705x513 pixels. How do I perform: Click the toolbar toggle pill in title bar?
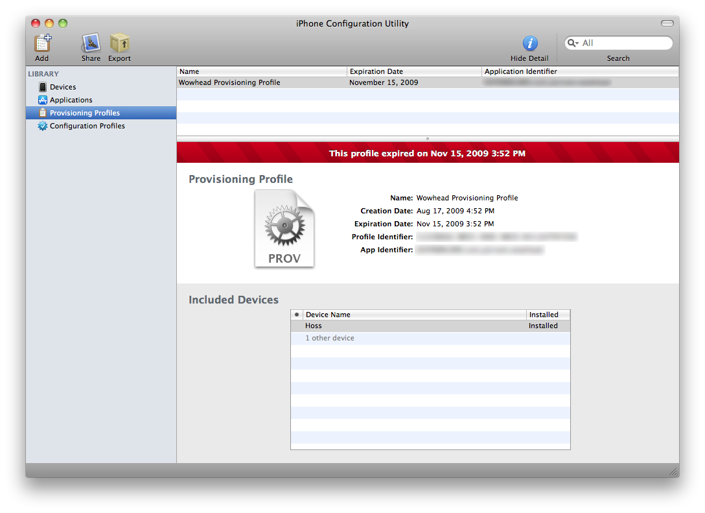[667, 23]
